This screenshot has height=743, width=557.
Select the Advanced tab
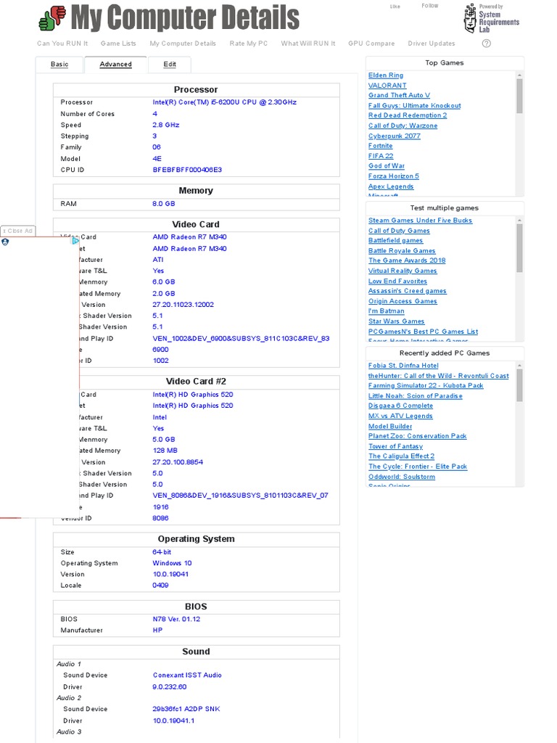115,65
